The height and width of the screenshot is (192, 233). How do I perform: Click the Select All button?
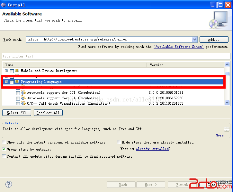pyautogui.click(x=17, y=113)
